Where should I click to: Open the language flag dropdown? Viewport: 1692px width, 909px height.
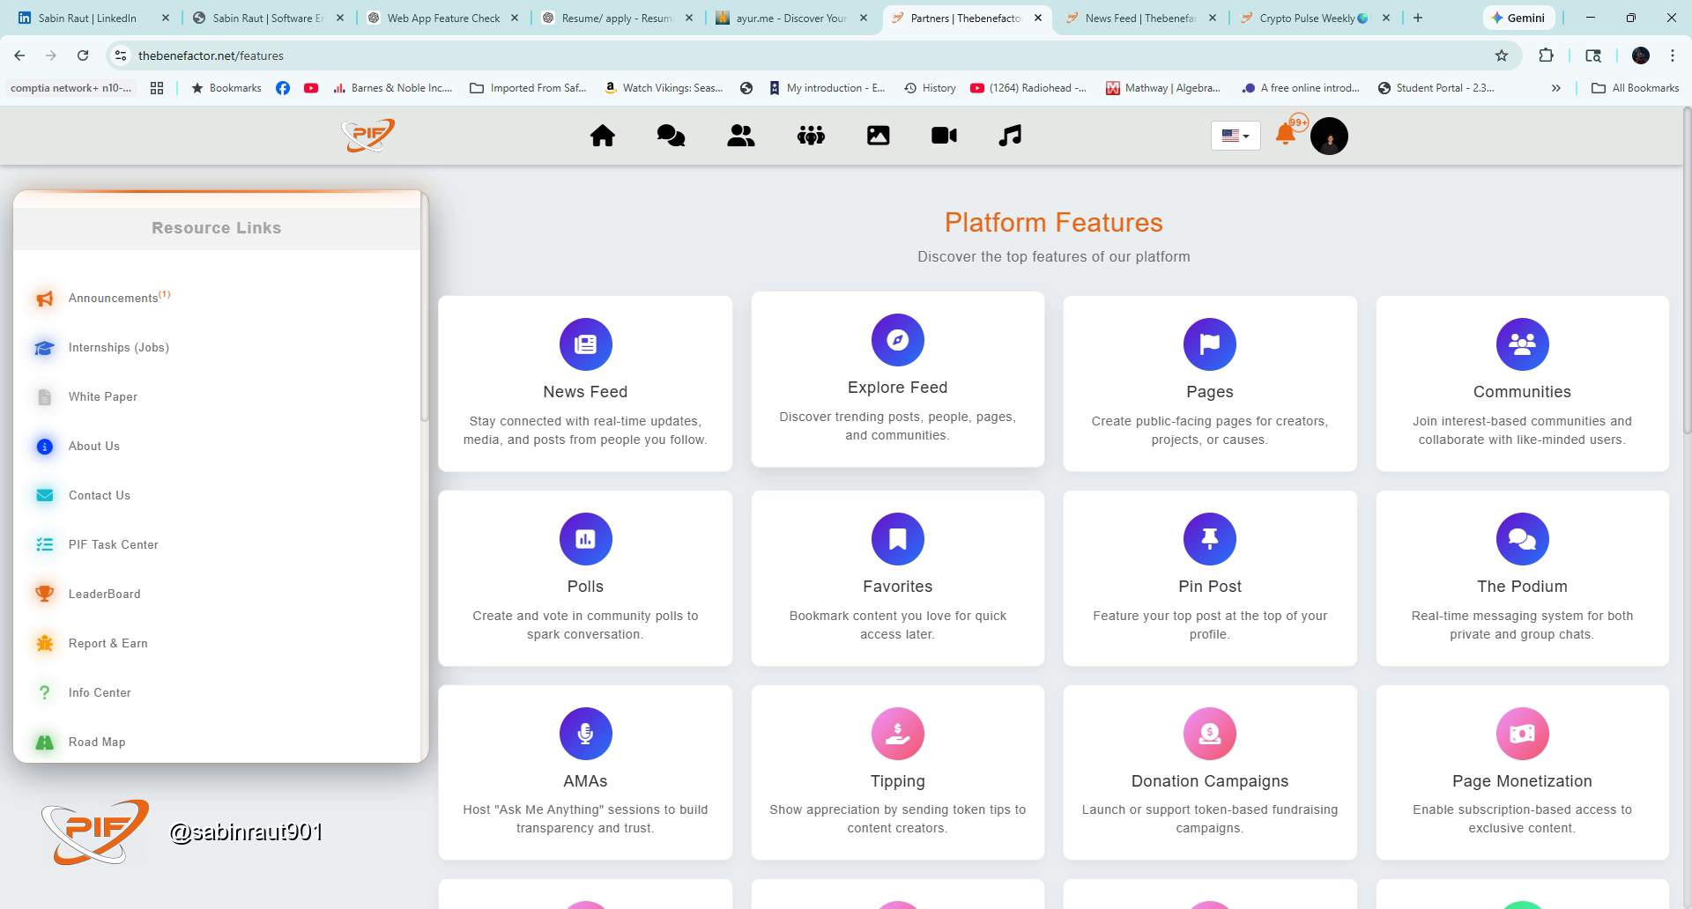[1236, 136]
